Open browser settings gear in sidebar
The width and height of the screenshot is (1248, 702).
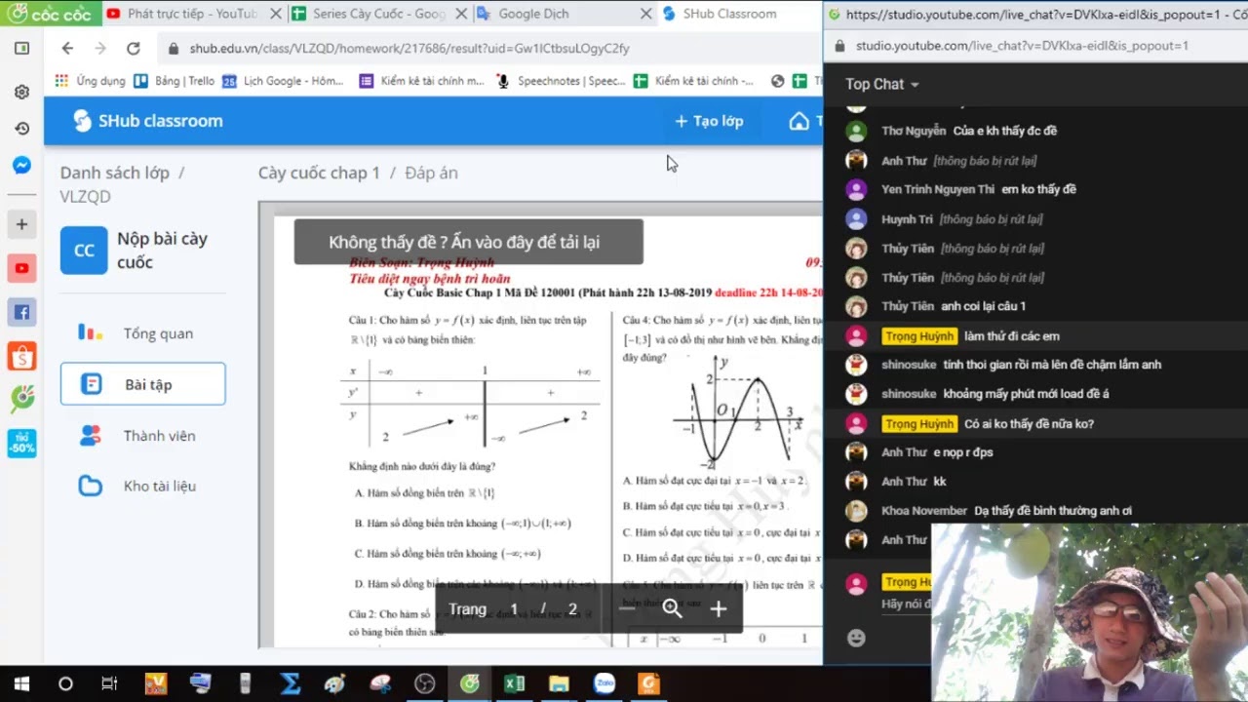pyautogui.click(x=21, y=92)
